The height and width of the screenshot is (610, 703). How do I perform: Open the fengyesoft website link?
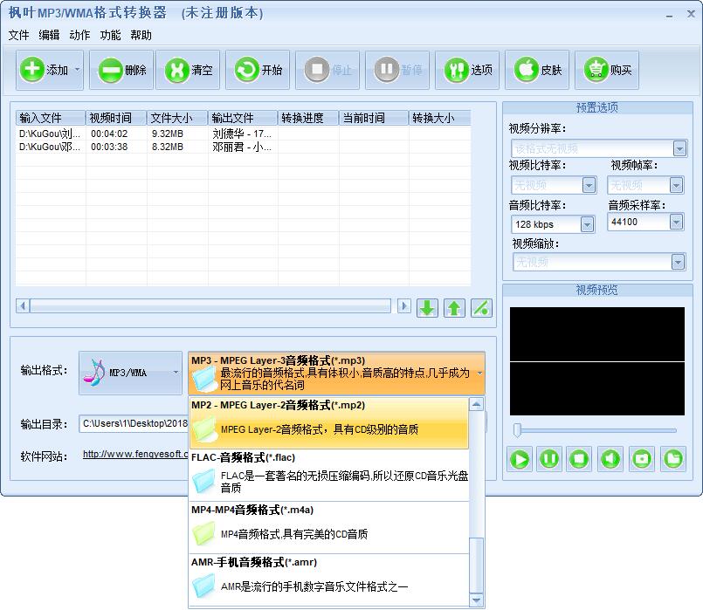tap(135, 454)
